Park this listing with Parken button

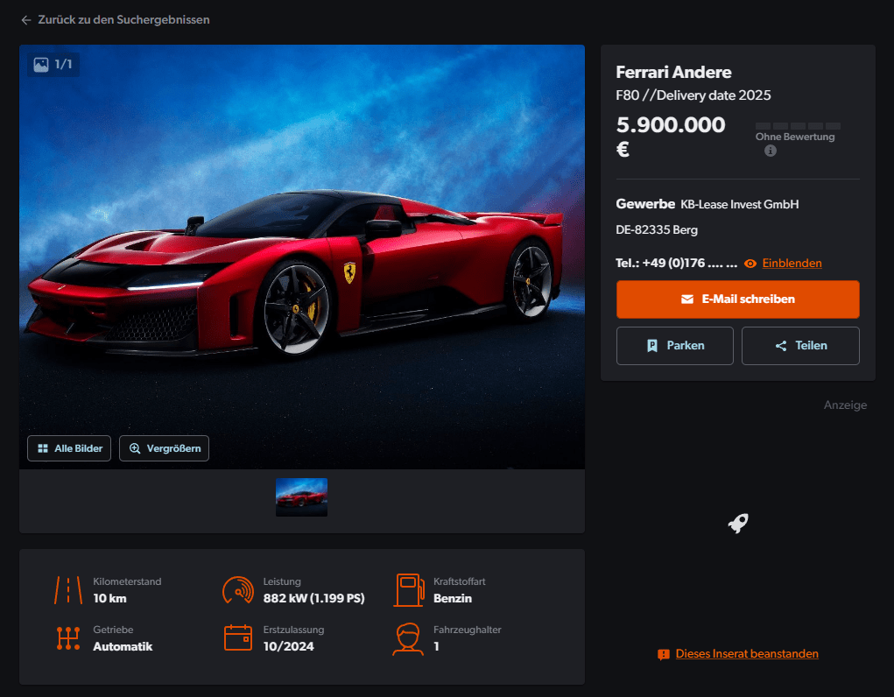point(674,346)
